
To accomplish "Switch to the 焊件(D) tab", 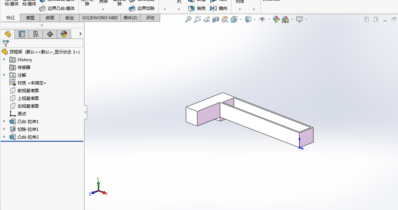I will point(131,18).
